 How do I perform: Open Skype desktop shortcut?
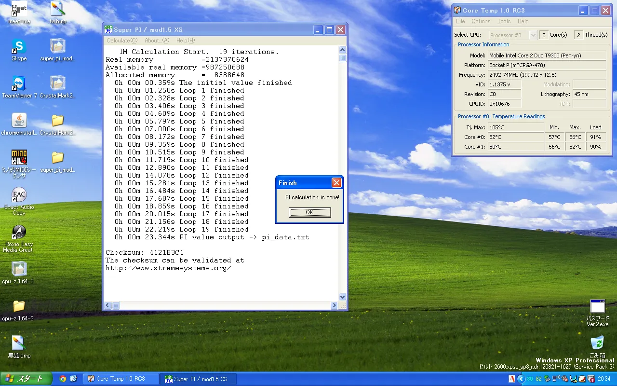tap(19, 47)
